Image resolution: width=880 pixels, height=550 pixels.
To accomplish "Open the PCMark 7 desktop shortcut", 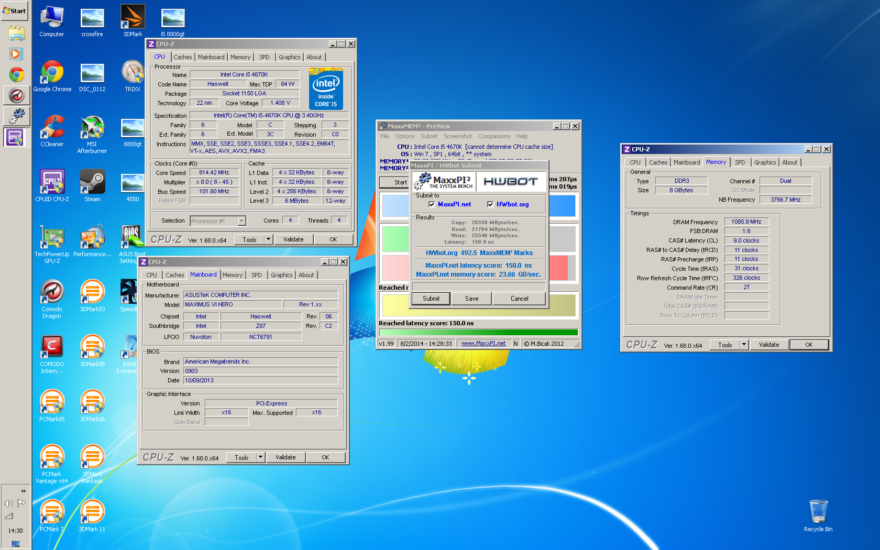I will 52,516.
